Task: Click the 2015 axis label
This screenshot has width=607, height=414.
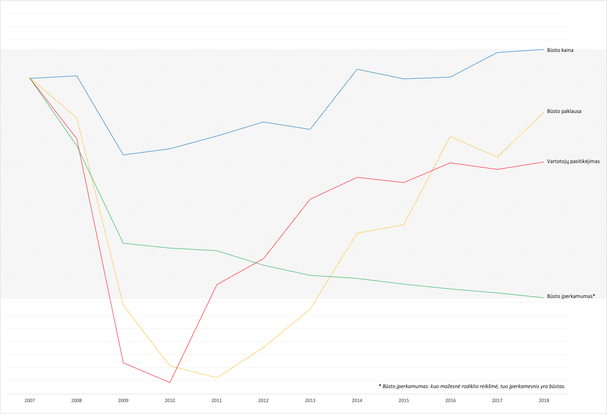Action: (x=403, y=400)
